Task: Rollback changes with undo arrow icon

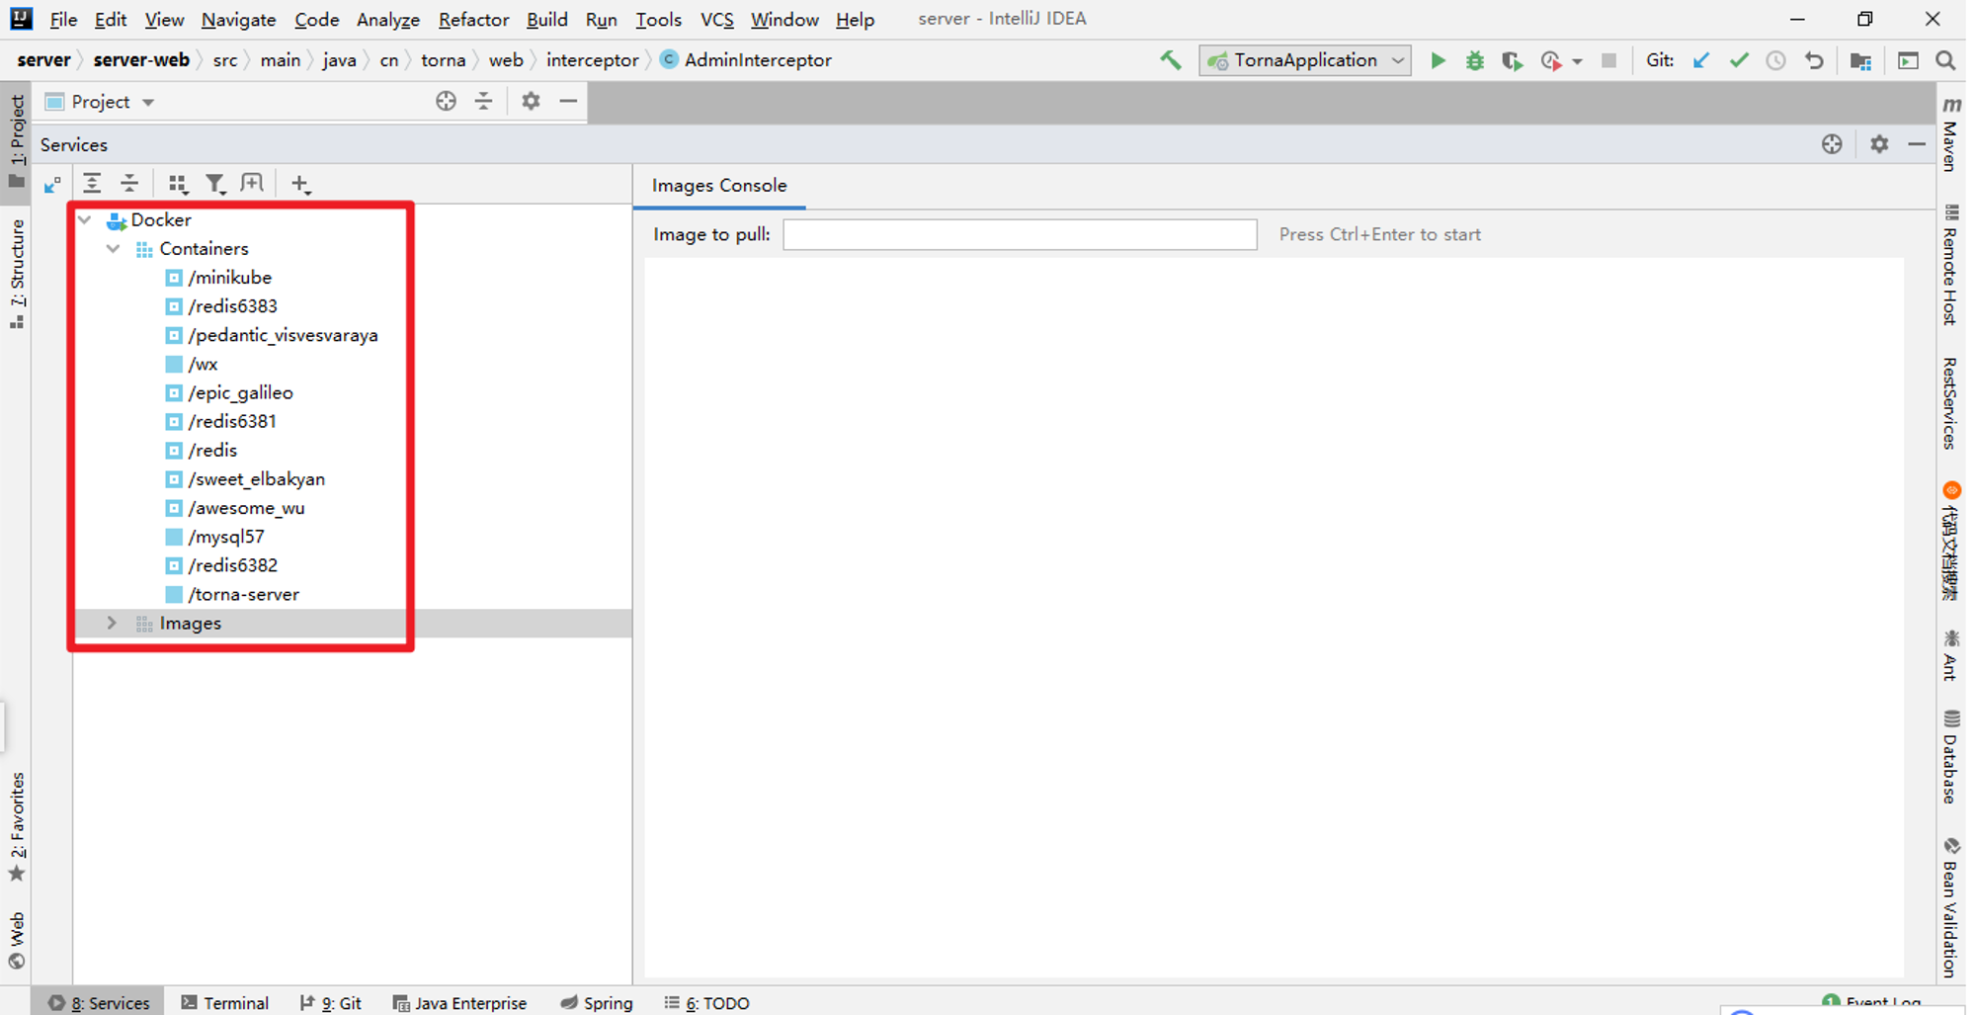Action: (1814, 60)
